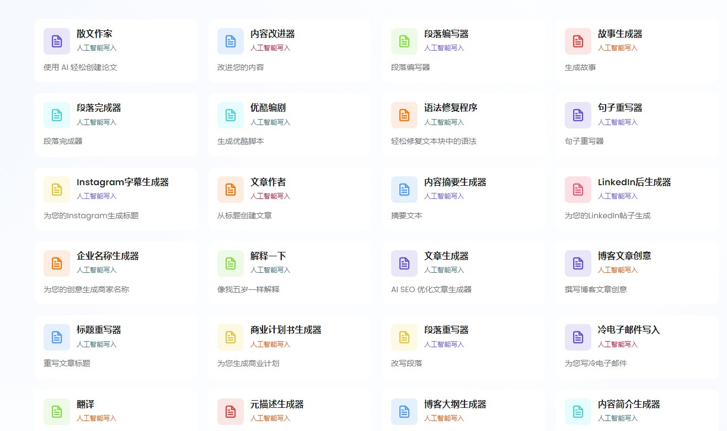Click the description 生成故事
The width and height of the screenshot is (727, 431).
pos(580,67)
